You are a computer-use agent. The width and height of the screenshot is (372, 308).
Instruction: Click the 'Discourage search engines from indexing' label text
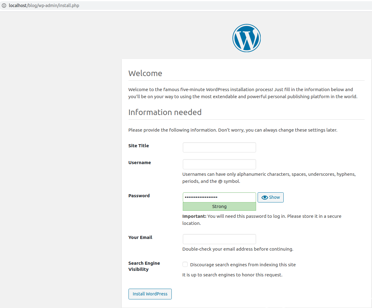pos(243,265)
